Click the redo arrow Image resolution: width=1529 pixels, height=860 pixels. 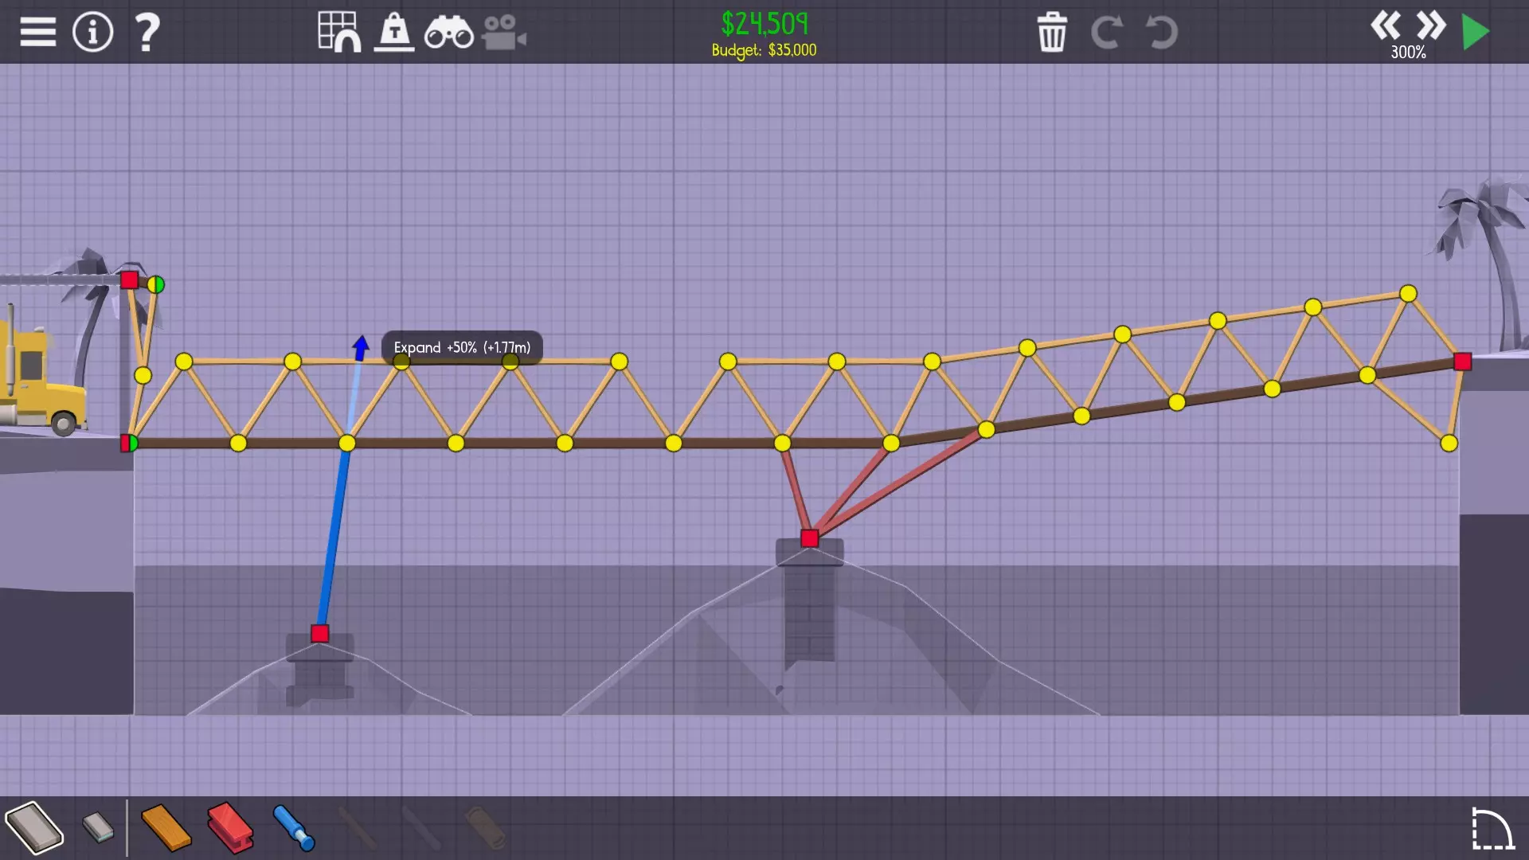(1106, 33)
